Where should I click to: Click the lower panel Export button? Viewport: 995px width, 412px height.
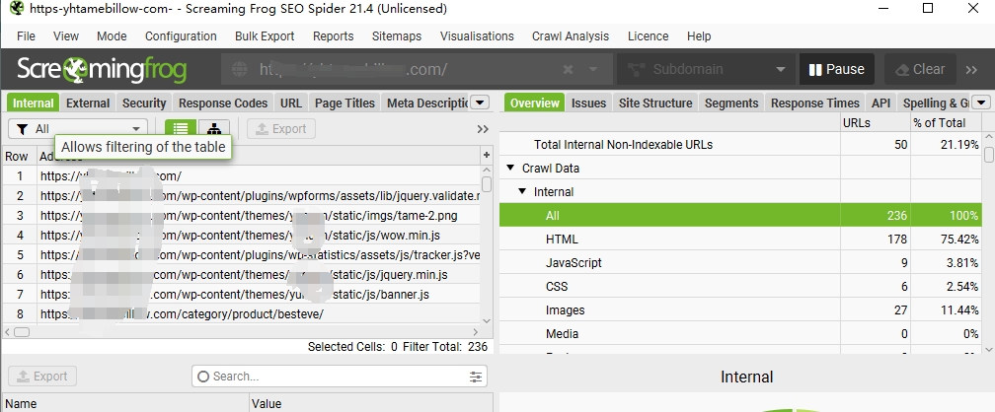pyautogui.click(x=42, y=377)
